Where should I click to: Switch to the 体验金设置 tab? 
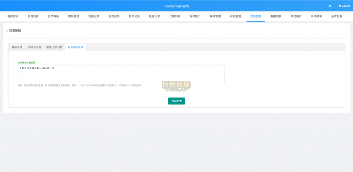(34, 47)
